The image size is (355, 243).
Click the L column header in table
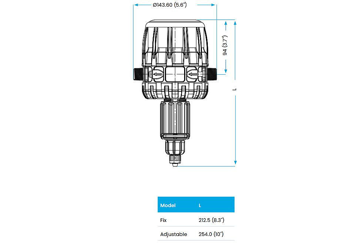coord(200,205)
